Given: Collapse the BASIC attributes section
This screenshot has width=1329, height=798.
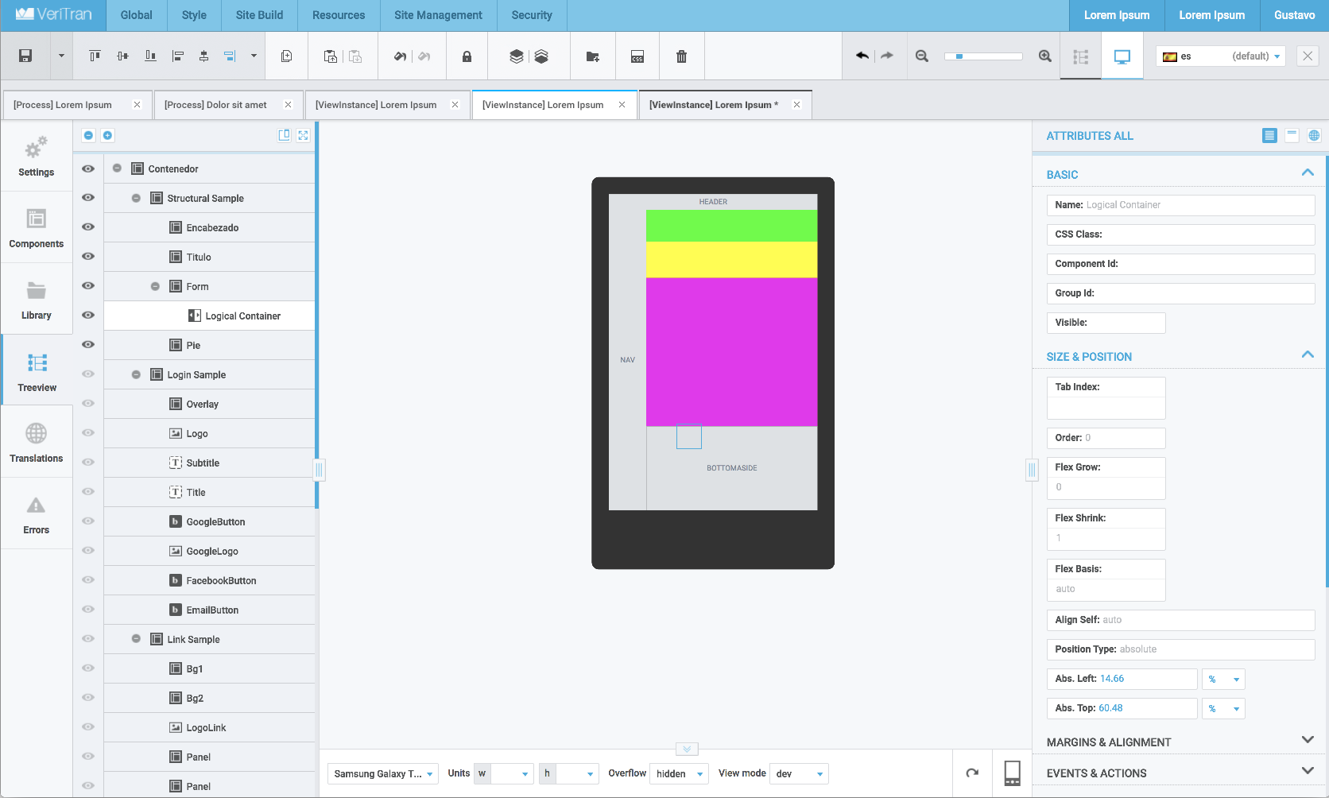Looking at the screenshot, I should [x=1308, y=172].
